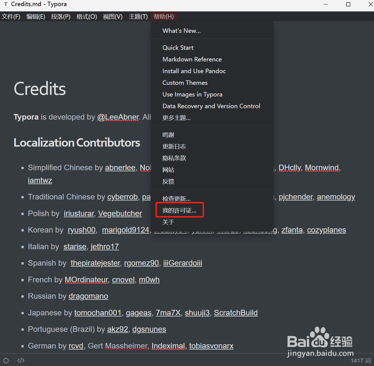Open the 7ma7X contributor link
Image resolution: width=374 pixels, height=366 pixels.
tap(168, 313)
